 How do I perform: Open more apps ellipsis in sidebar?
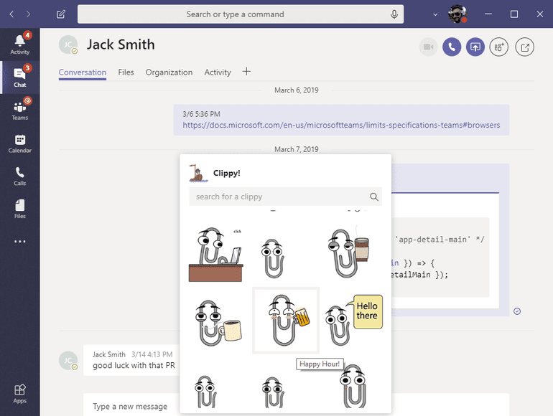pyautogui.click(x=20, y=242)
